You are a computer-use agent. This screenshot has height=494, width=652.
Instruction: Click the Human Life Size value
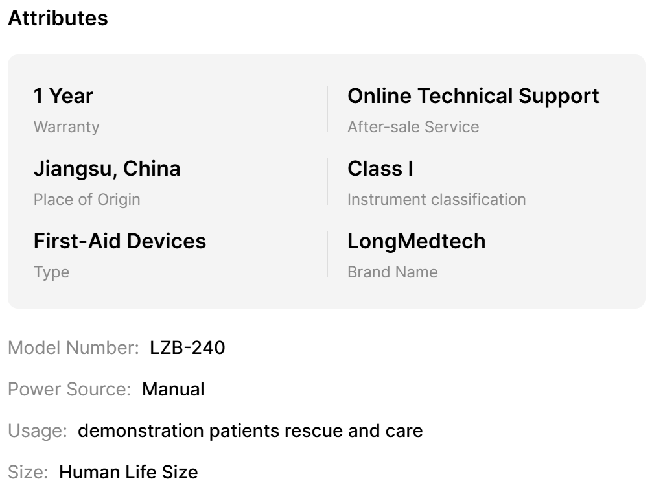click(128, 472)
